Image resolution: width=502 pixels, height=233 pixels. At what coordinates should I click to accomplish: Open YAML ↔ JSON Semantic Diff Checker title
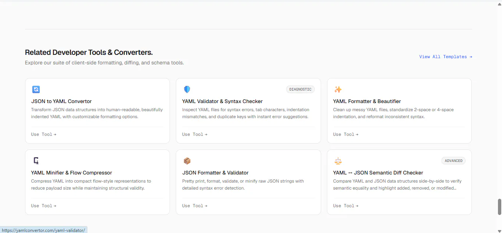click(x=378, y=173)
